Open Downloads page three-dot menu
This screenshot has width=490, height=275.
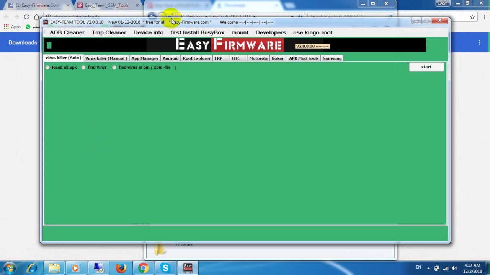[x=479, y=42]
